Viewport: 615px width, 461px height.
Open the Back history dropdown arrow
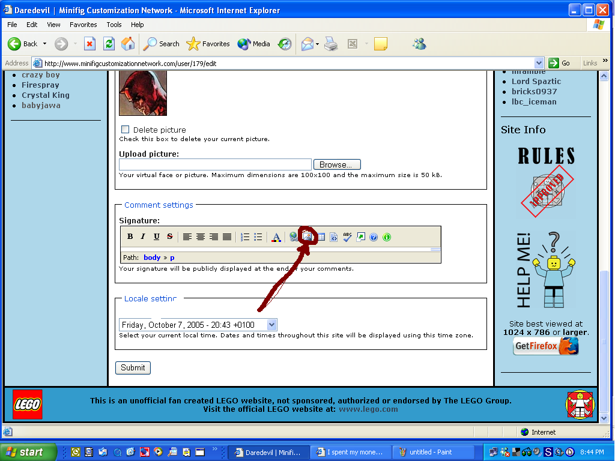point(44,43)
